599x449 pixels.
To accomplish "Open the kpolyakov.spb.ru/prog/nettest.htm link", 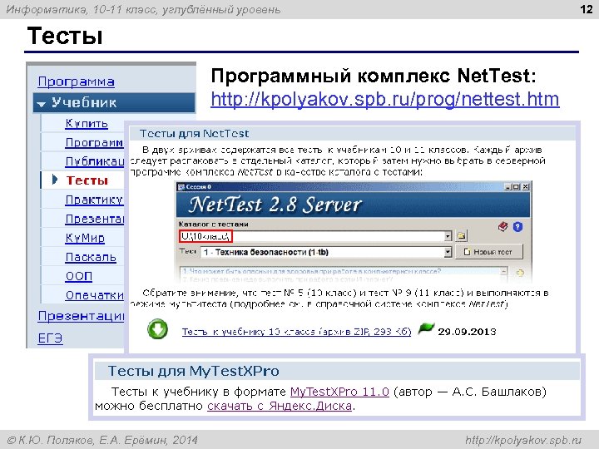I will (x=385, y=99).
